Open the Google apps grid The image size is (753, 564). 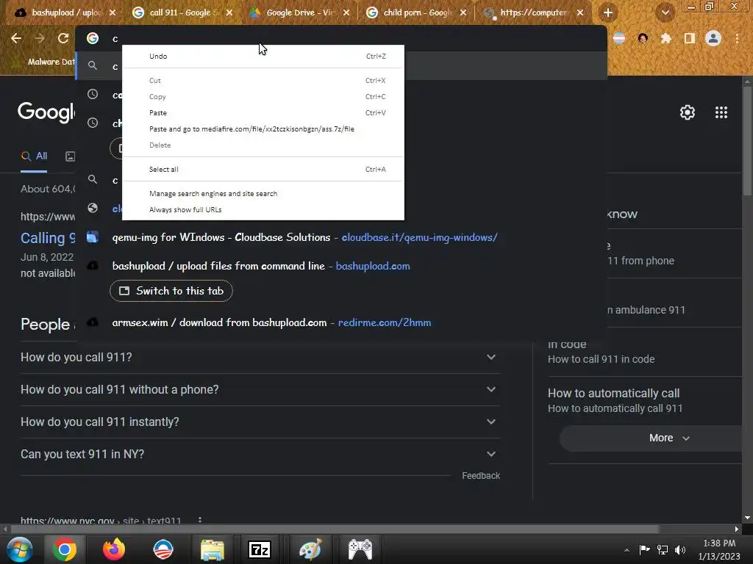[x=721, y=112]
